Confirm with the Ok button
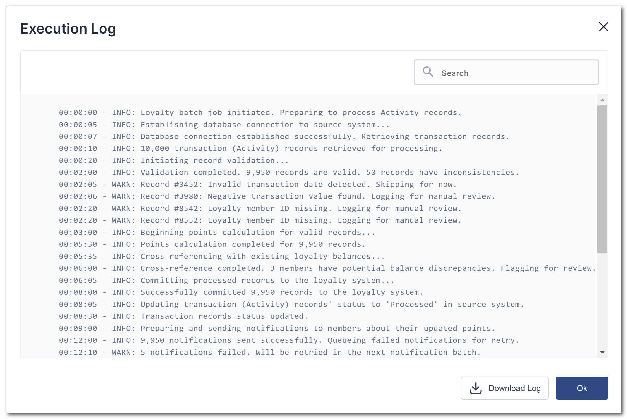 pyautogui.click(x=582, y=388)
